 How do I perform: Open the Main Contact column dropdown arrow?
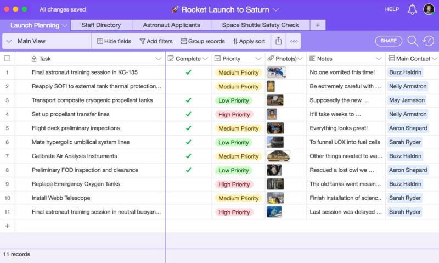pos(435,59)
